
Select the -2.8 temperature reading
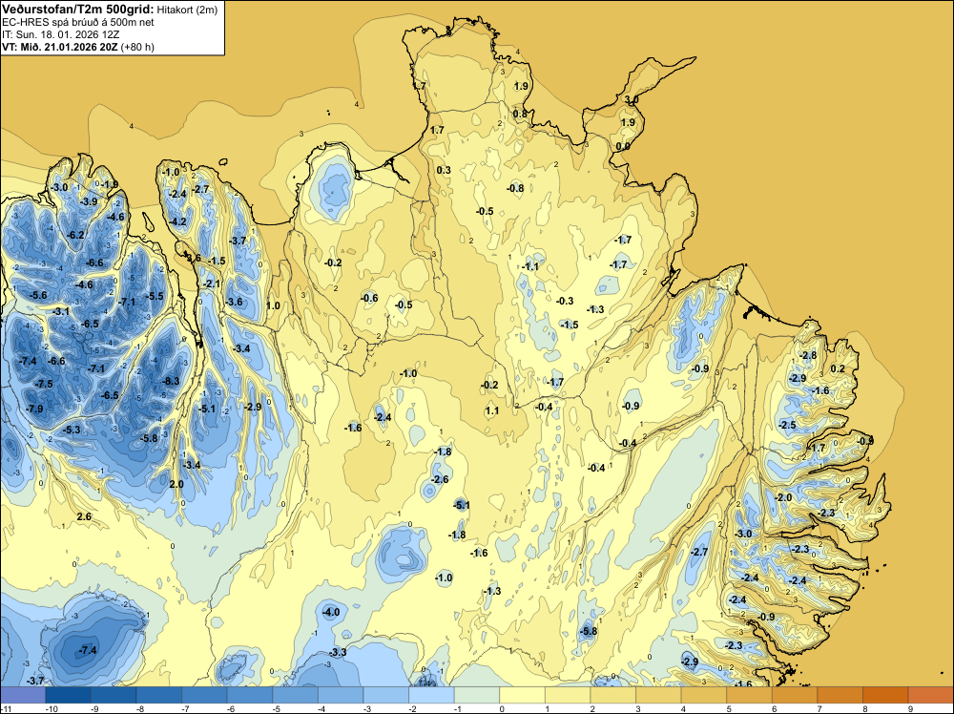coord(809,355)
